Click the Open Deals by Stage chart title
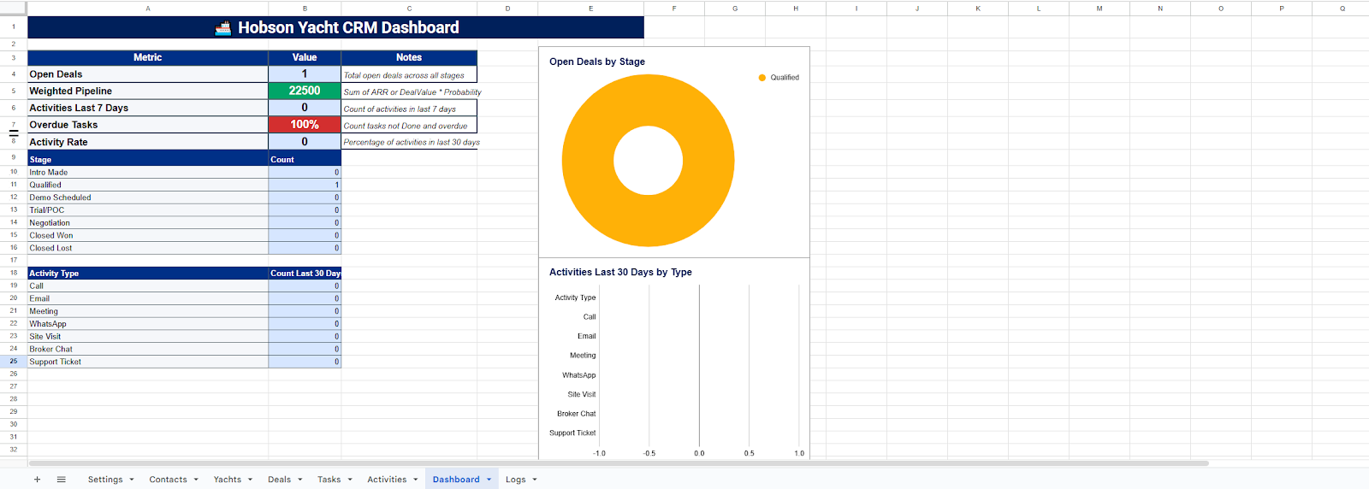Viewport: 1369px width, 489px height. click(x=597, y=62)
